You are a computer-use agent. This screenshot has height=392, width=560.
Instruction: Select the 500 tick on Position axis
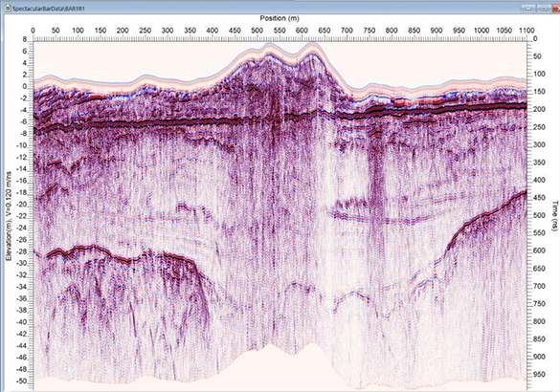(257, 31)
